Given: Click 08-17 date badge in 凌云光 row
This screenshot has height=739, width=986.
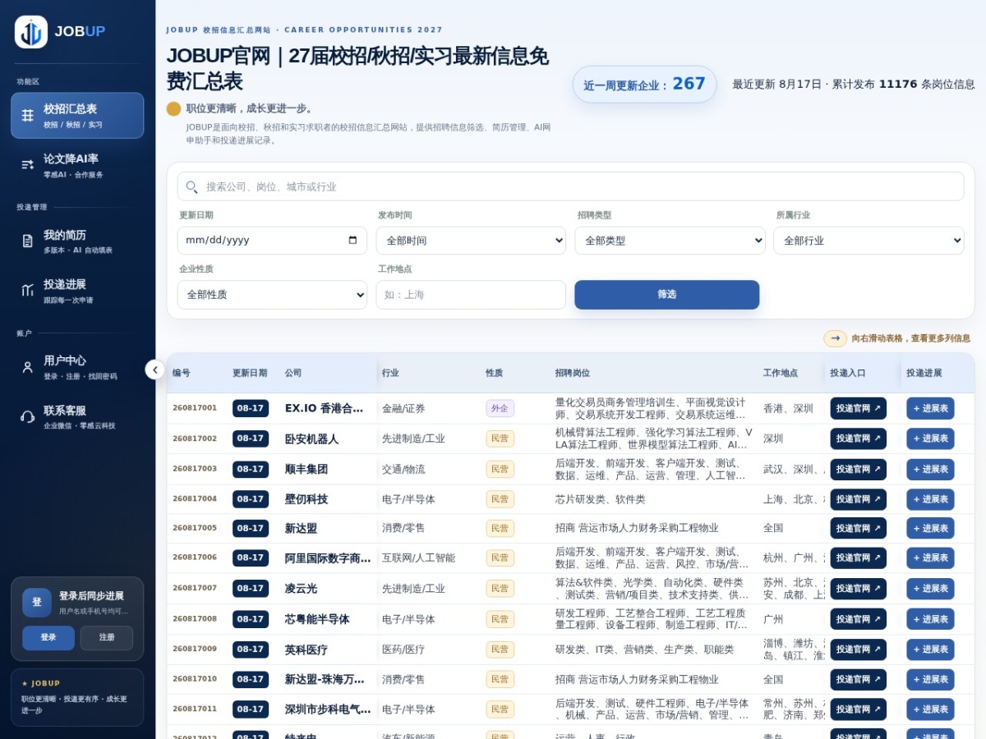Looking at the screenshot, I should tap(250, 589).
